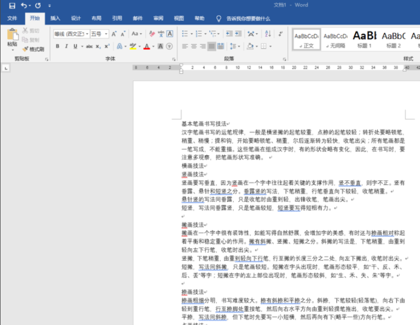Click the Increase Indent icon
Screen dimensions: 420x325
click(x=239, y=34)
